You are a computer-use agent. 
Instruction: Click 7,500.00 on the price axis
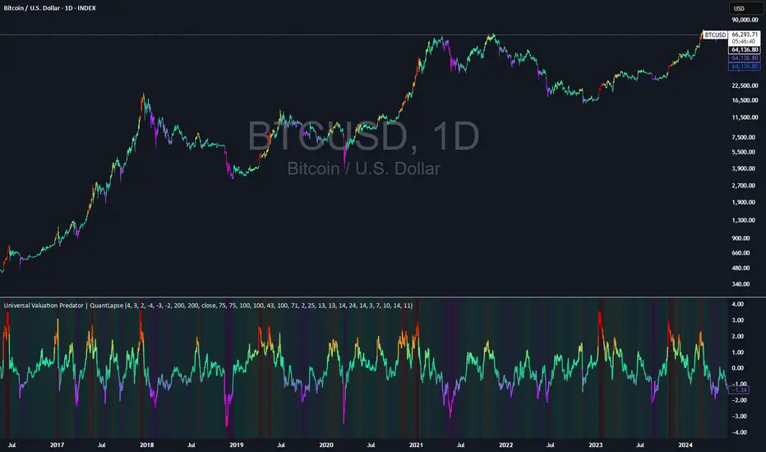coord(745,137)
